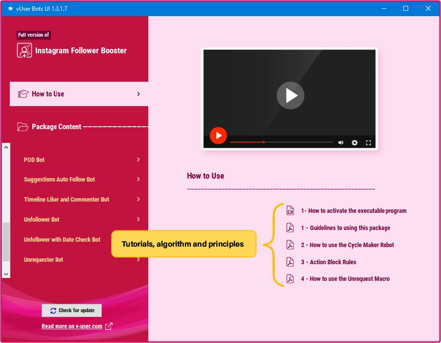Open the video settings gear icon
This screenshot has height=343, width=441.
point(355,142)
